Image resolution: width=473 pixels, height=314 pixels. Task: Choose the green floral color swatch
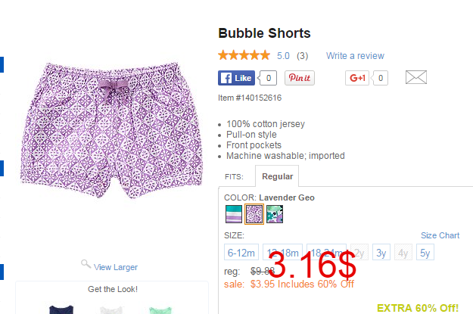click(275, 214)
